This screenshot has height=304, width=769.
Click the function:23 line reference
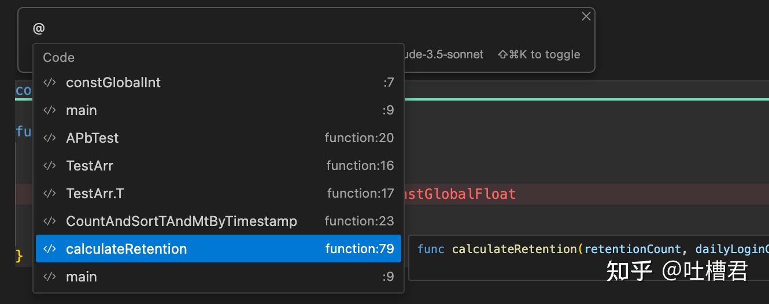click(359, 221)
